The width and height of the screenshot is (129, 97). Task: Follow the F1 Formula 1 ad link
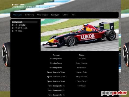pyautogui.click(x=19, y=25)
